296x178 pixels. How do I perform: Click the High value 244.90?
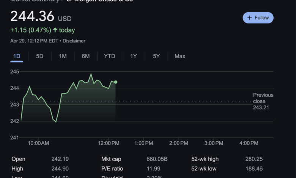pos(60,169)
